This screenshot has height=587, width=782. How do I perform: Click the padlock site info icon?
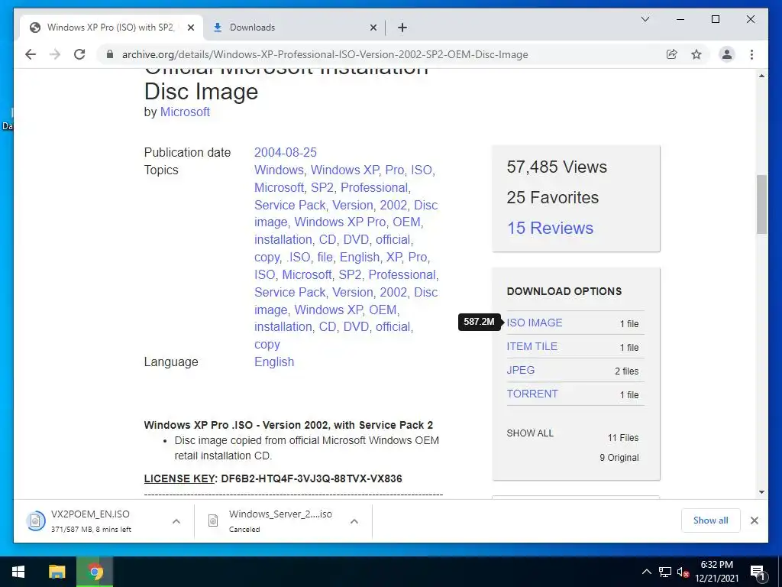[x=110, y=54]
